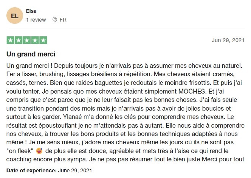Viewport: 251px width, 178px height.
Task: Click the third green star
Action: click(27, 40)
